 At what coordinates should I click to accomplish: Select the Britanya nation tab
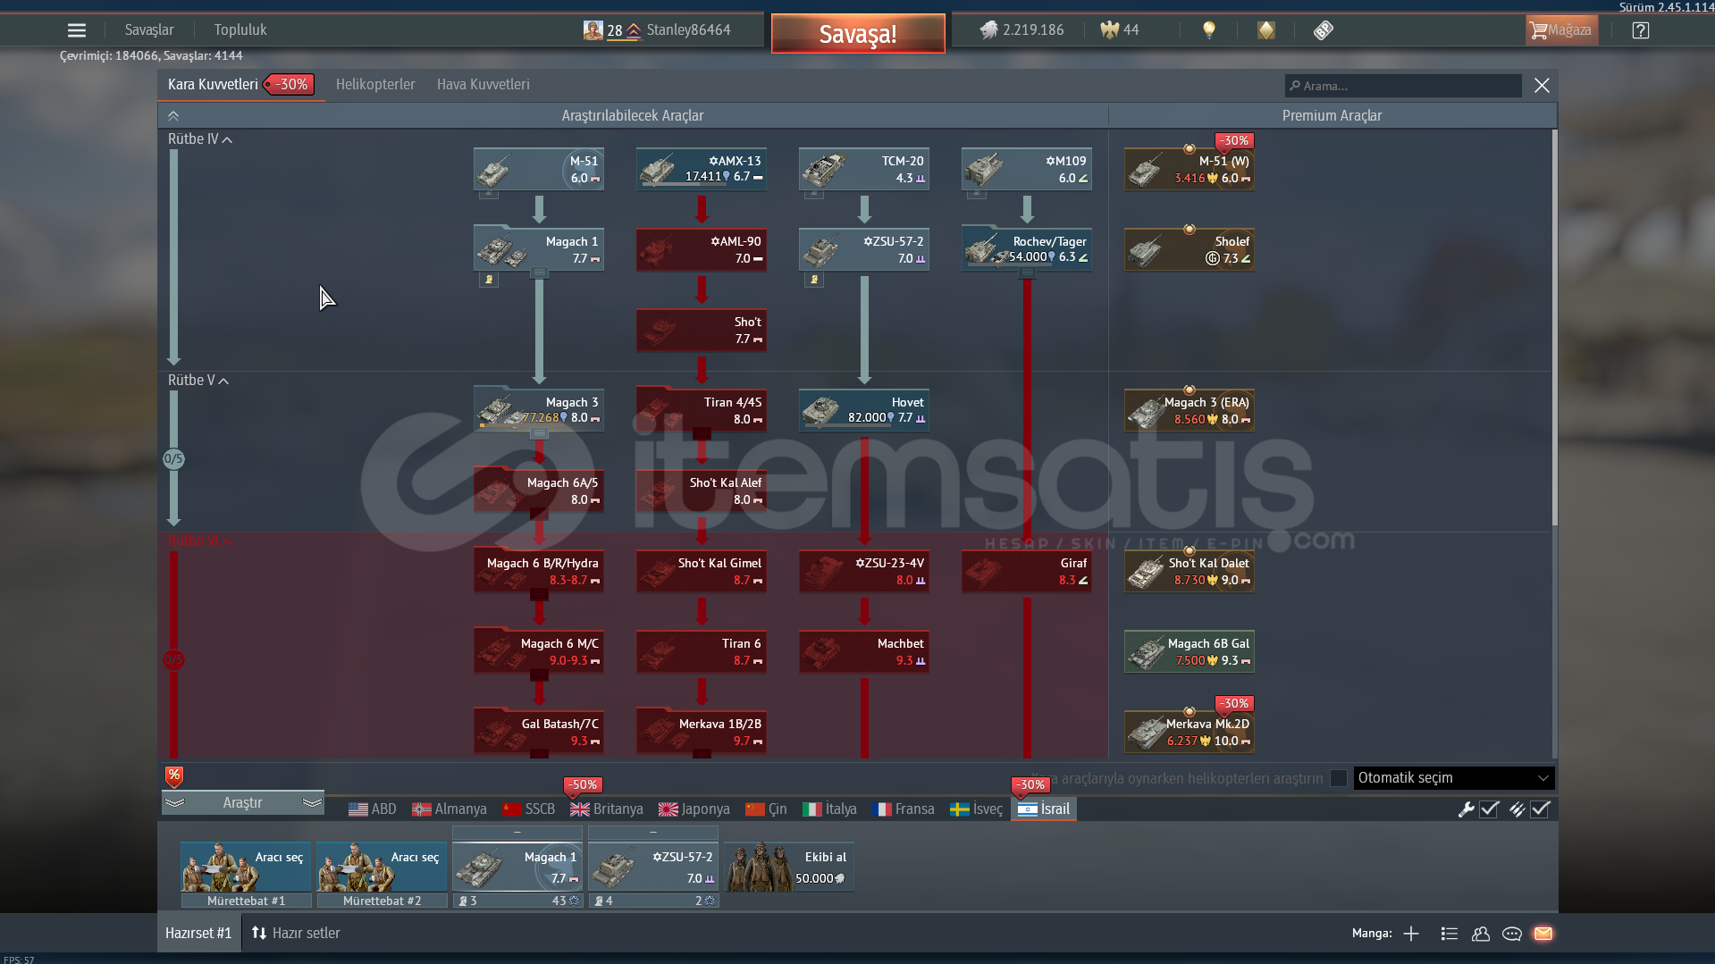click(x=607, y=809)
